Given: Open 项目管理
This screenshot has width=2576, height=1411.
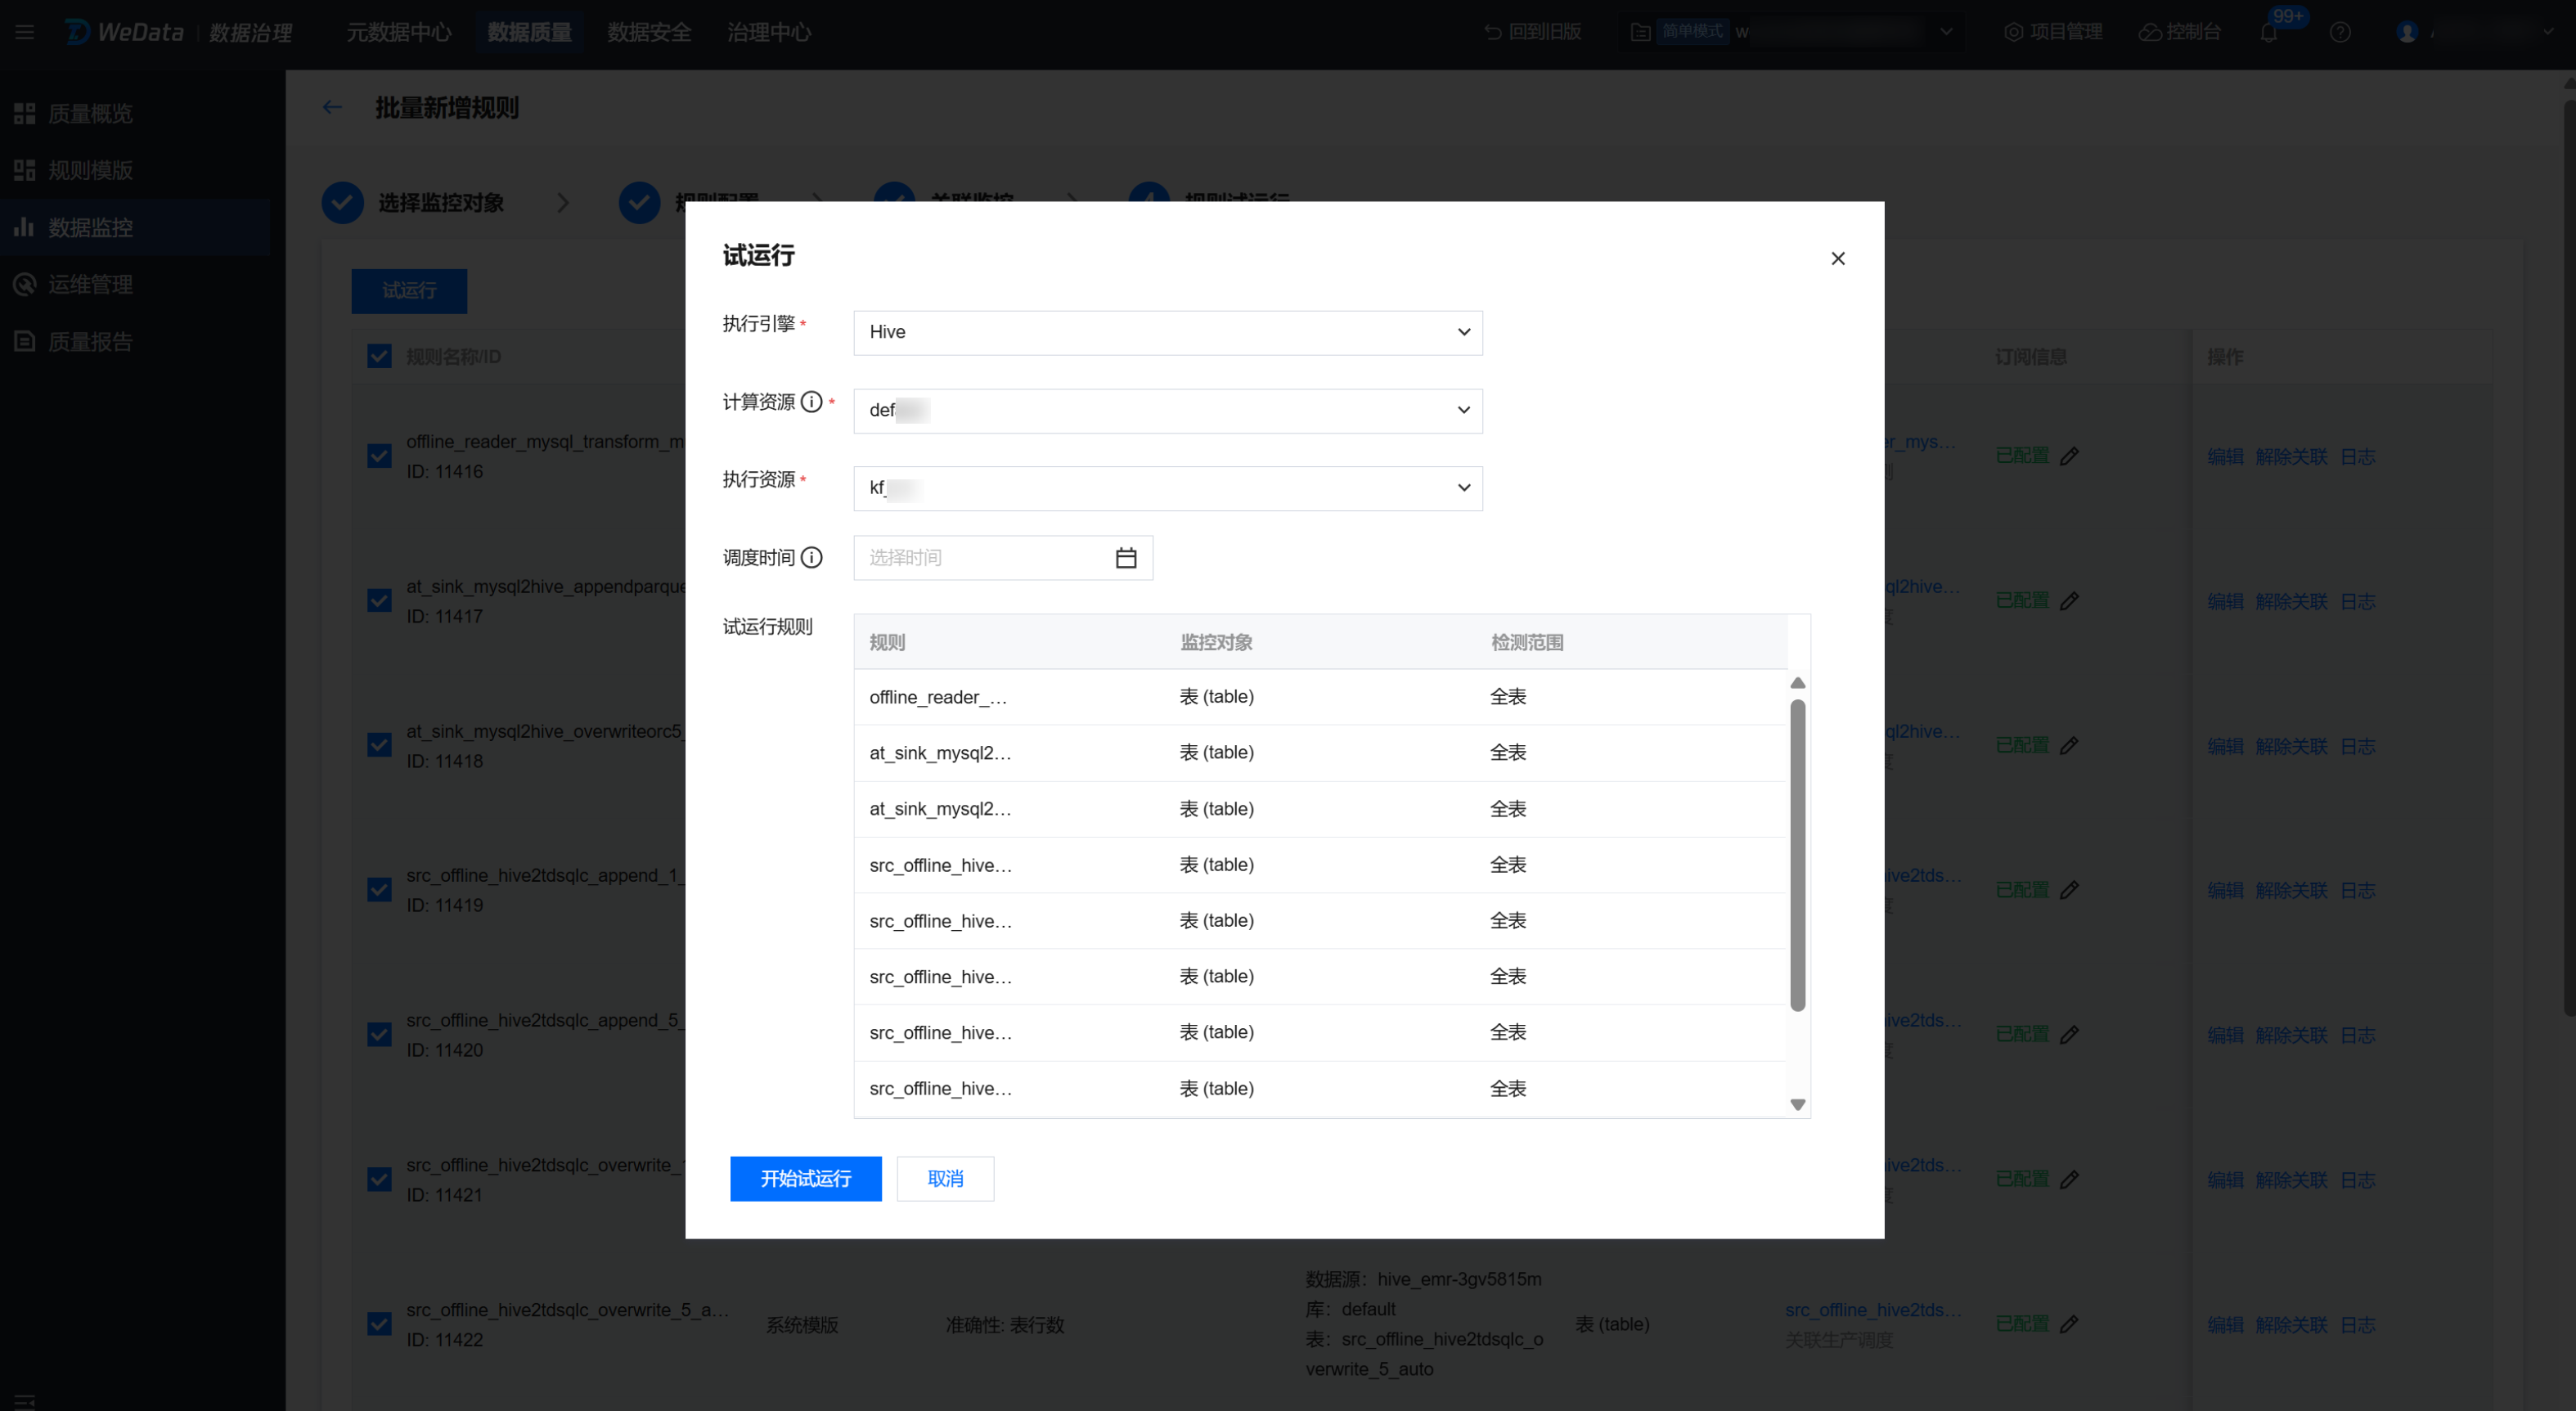Looking at the screenshot, I should coord(2053,32).
